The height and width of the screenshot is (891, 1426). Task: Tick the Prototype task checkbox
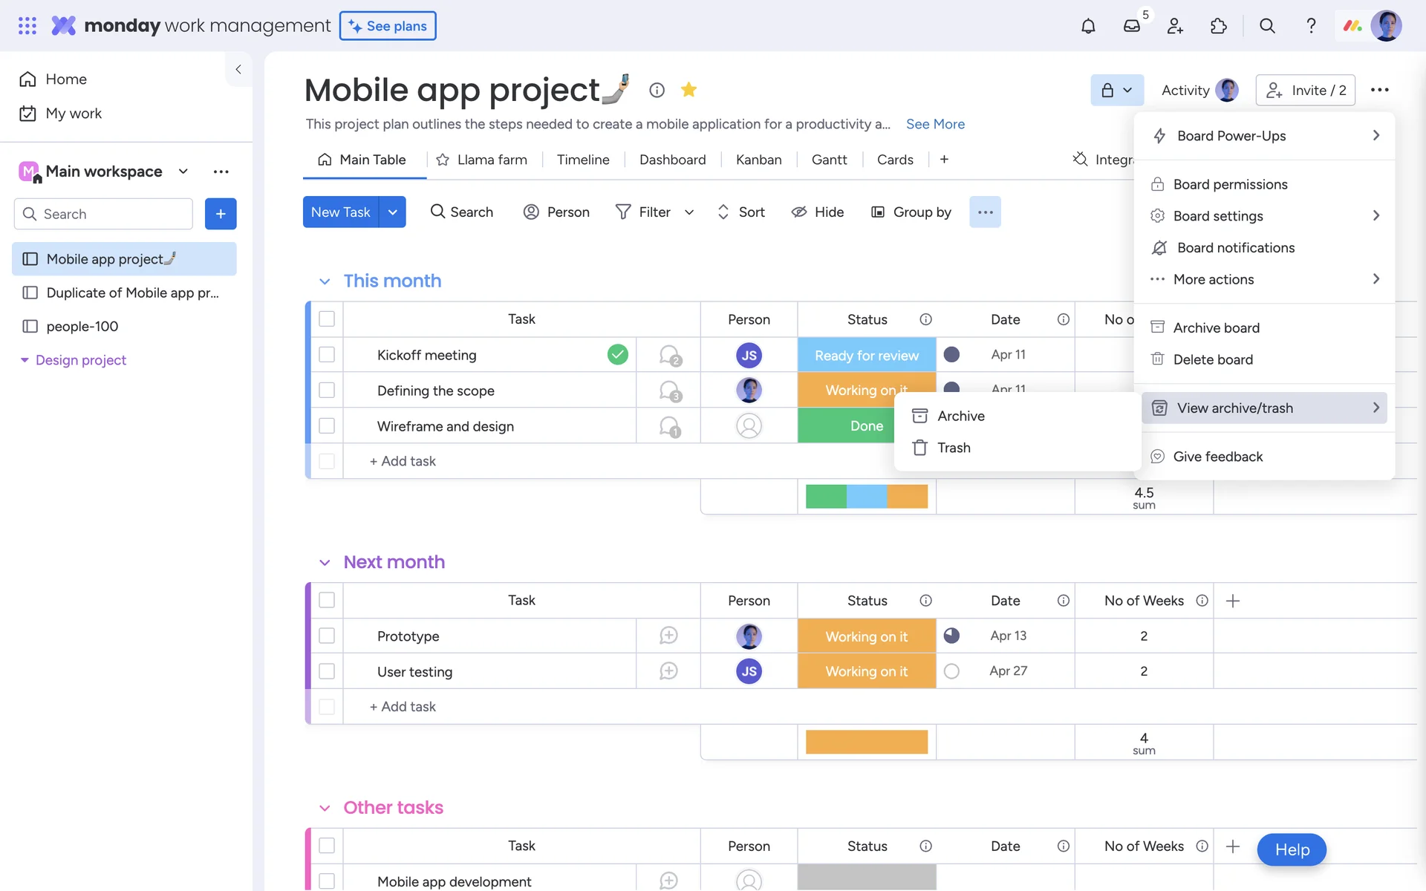point(327,636)
